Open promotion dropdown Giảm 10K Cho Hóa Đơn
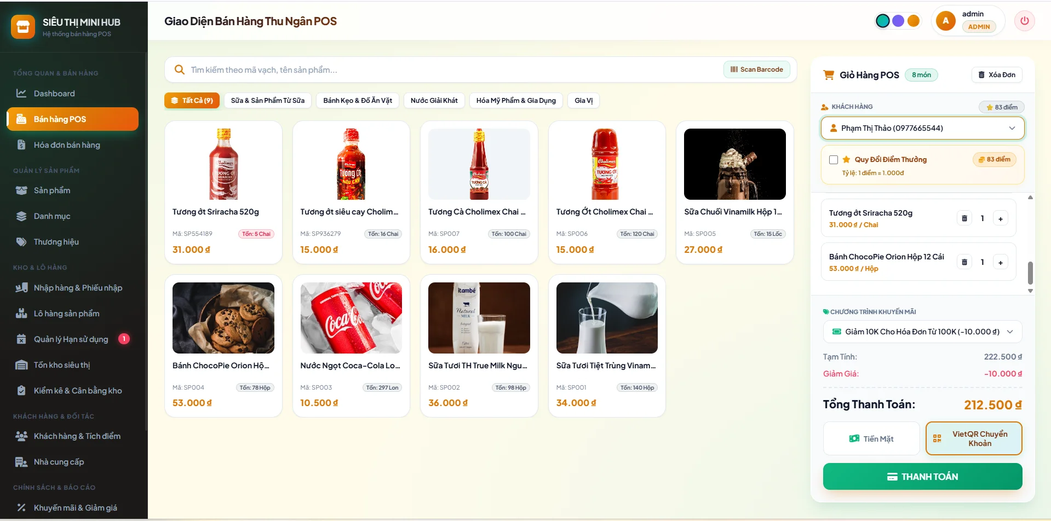This screenshot has width=1051, height=521. coord(922,332)
